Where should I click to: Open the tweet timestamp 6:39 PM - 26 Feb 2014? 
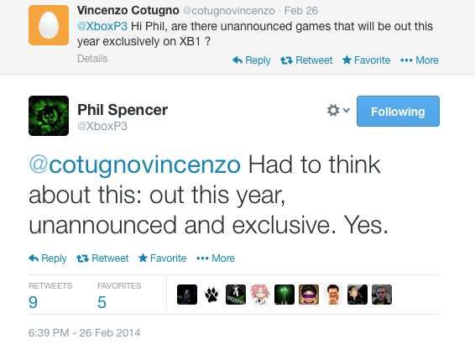[x=84, y=332]
